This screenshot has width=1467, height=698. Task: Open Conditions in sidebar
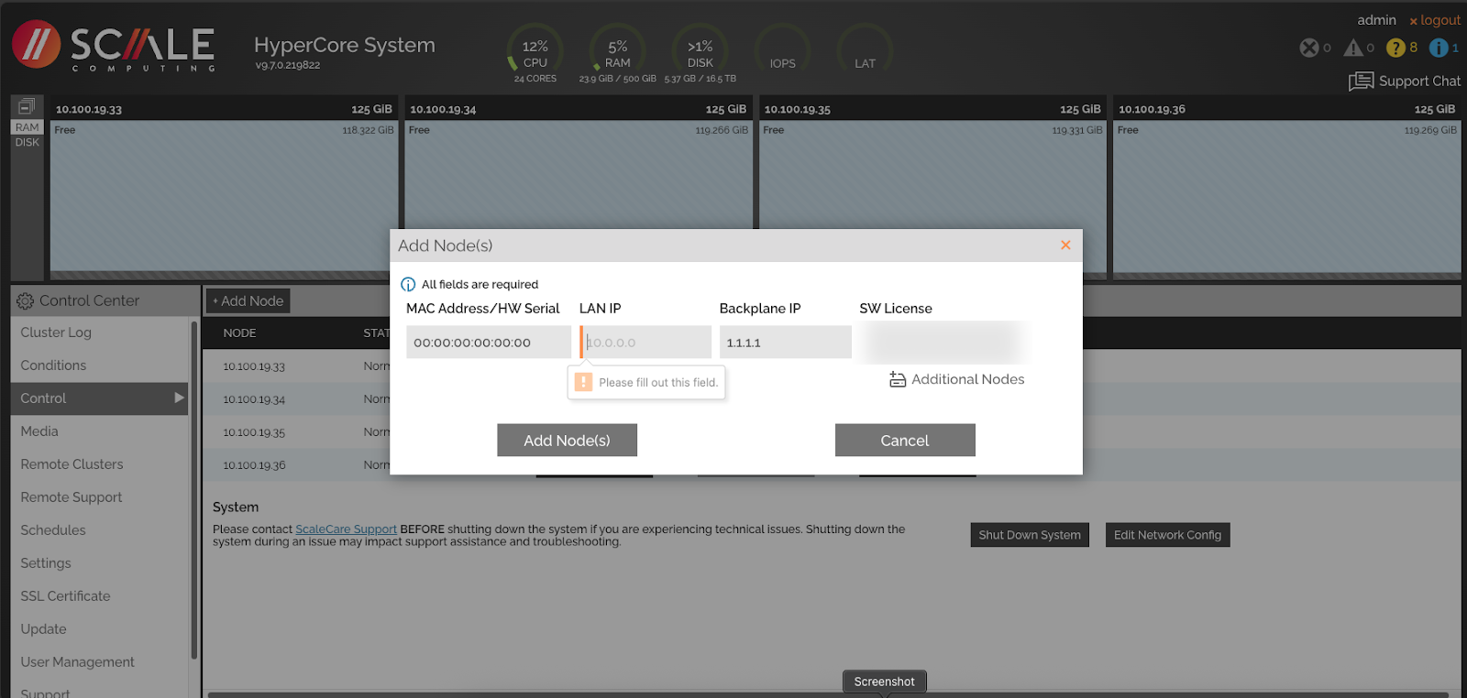click(x=53, y=365)
